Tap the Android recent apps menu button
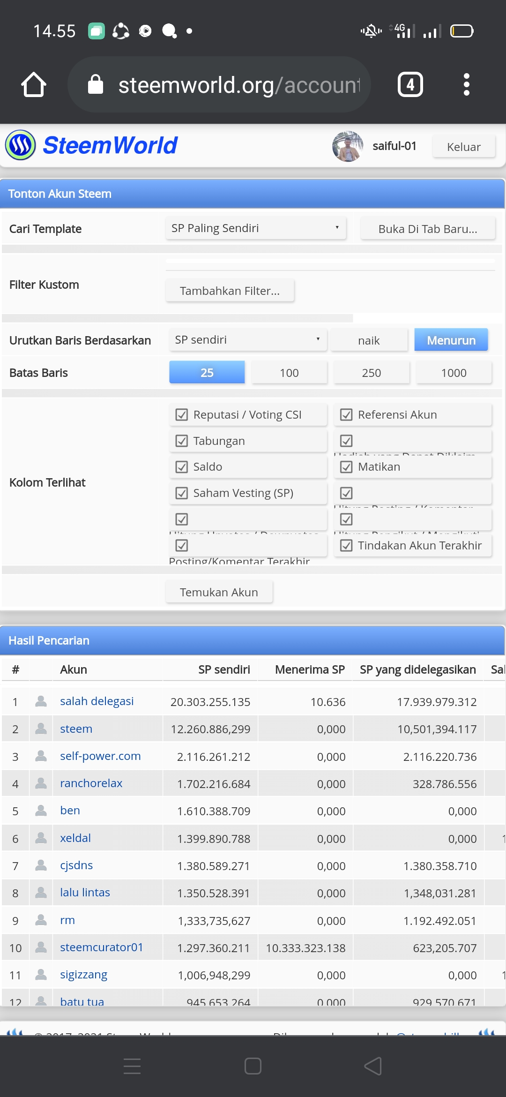Viewport: 506px width, 1097px height. click(x=132, y=1066)
